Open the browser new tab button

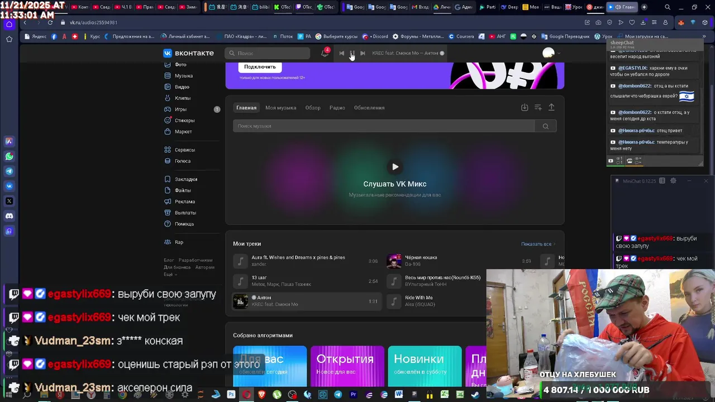pyautogui.click(x=644, y=7)
